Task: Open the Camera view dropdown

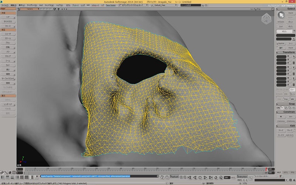Action: click(30, 9)
